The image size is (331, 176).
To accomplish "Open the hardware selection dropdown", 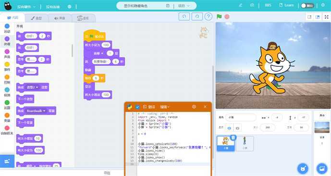I will [26, 7].
